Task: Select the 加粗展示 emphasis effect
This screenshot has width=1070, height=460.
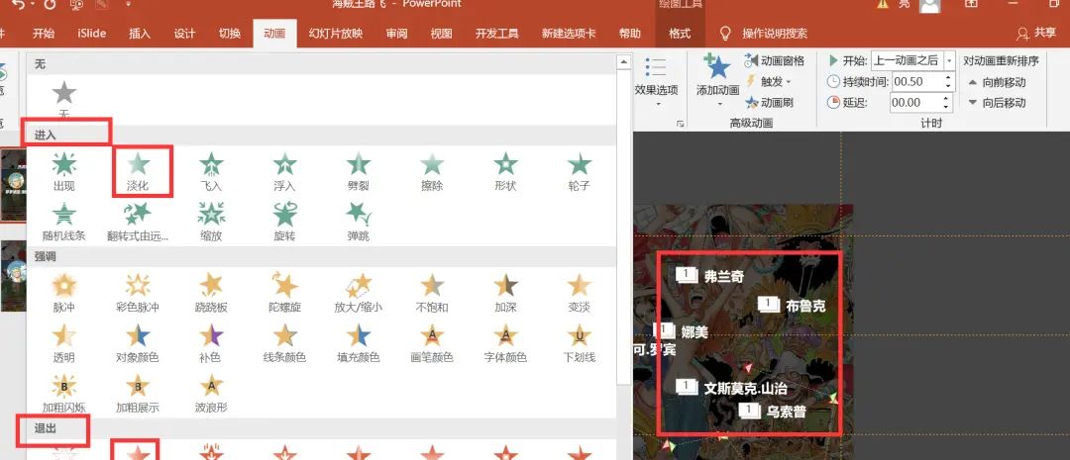Action: click(x=138, y=395)
